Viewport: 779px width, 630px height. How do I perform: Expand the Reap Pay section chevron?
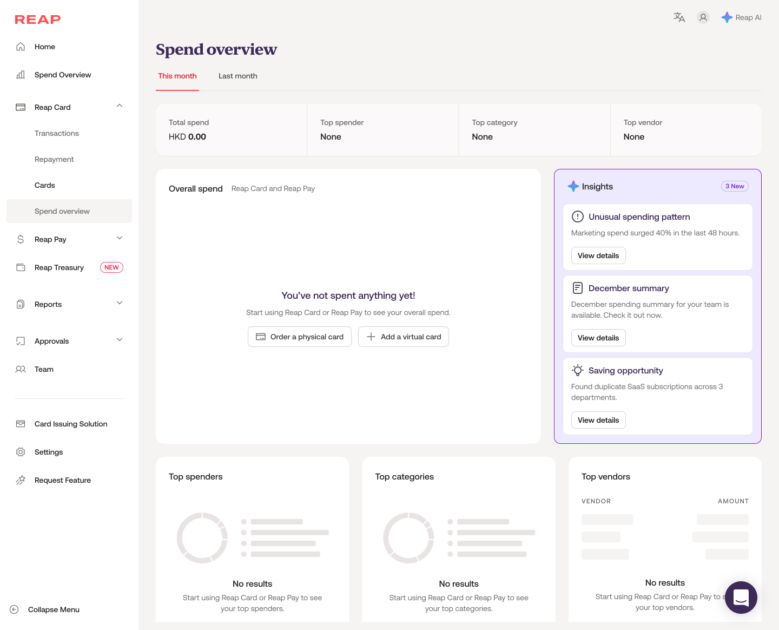(120, 238)
